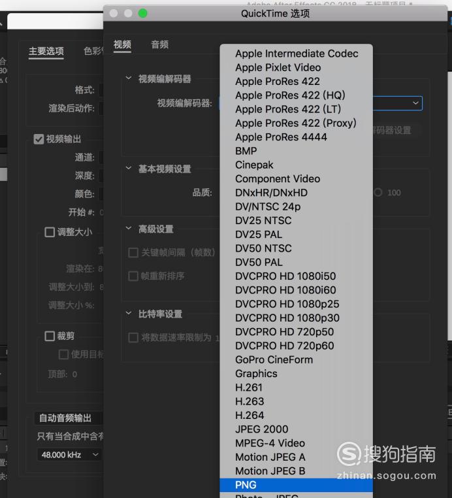The width and height of the screenshot is (452, 498).
Task: Click the quality slider handle near 100
Action: tap(378, 192)
